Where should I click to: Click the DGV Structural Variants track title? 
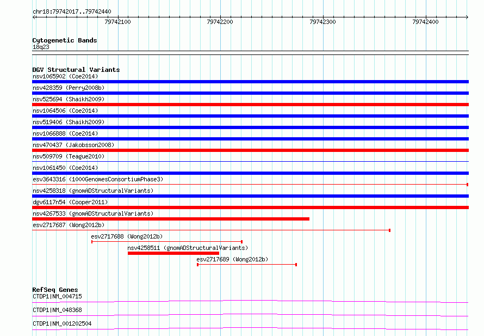(76, 70)
